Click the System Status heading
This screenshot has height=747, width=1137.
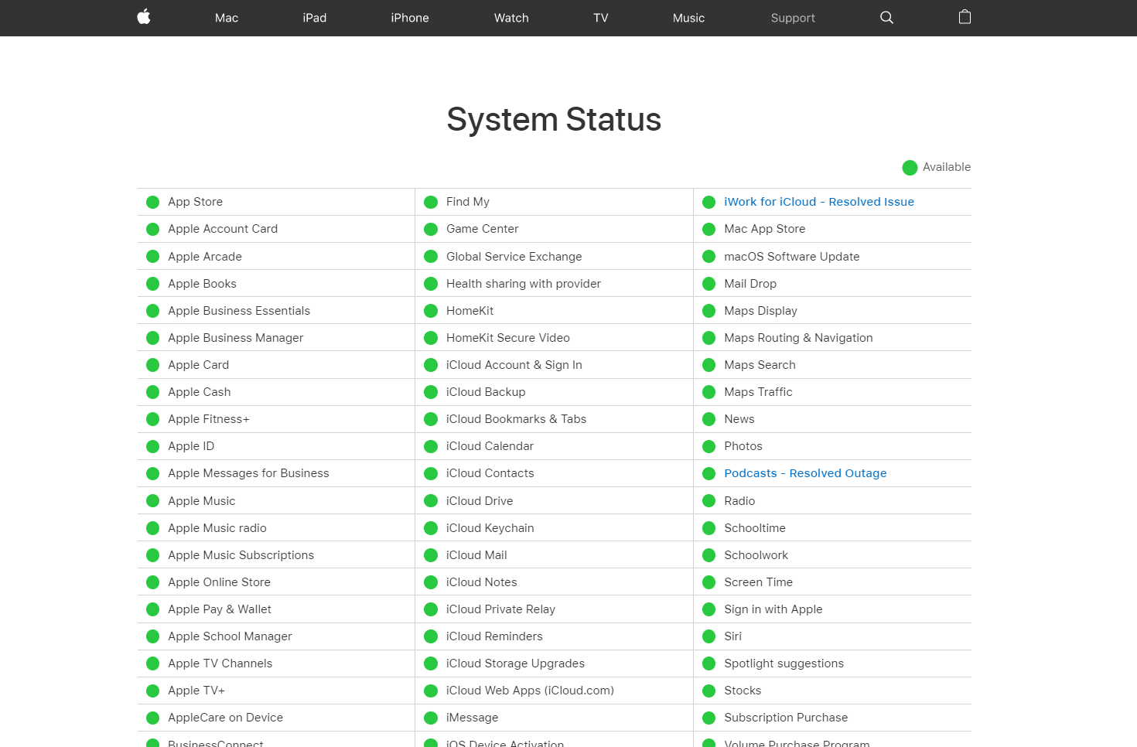click(554, 119)
